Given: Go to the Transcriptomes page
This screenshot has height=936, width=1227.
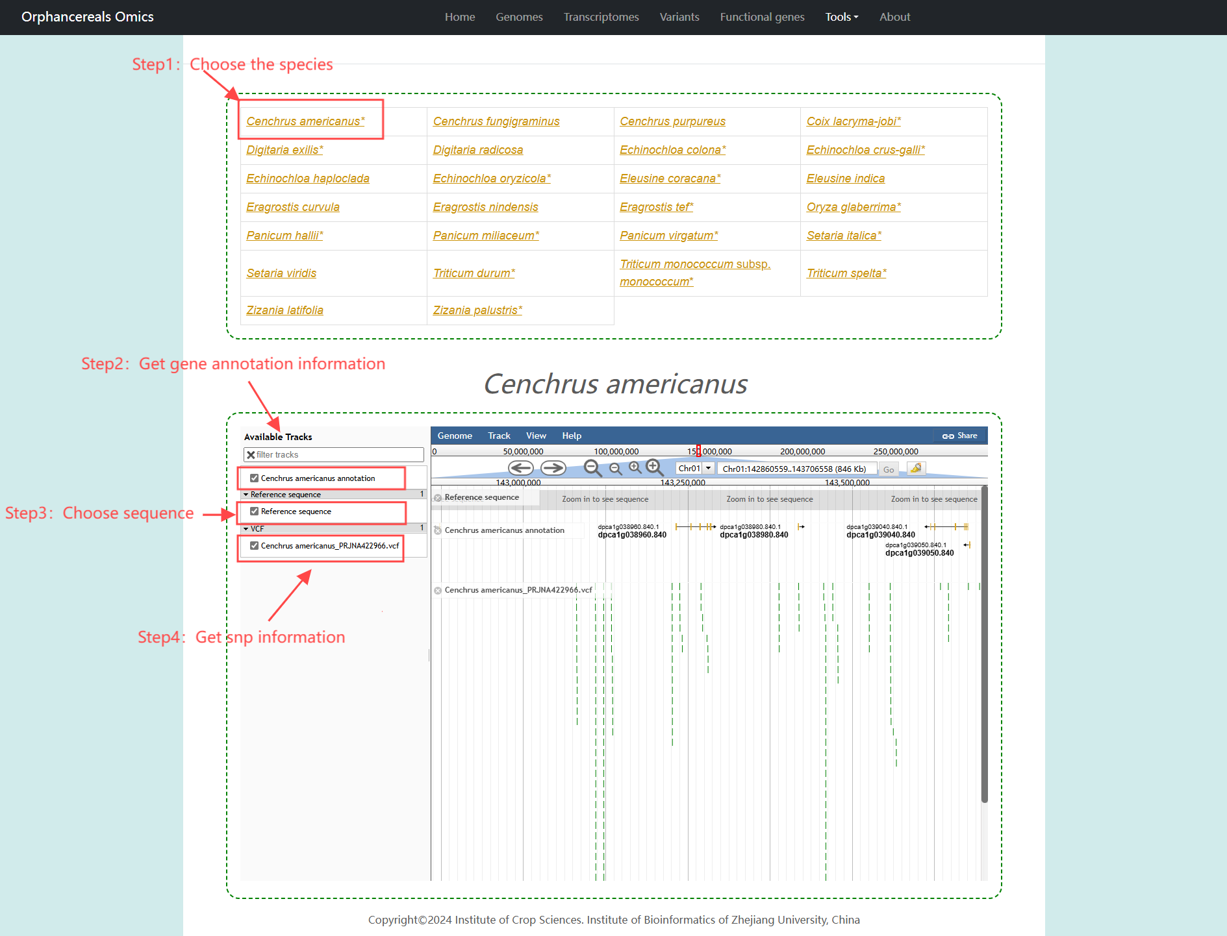Looking at the screenshot, I should click(601, 17).
